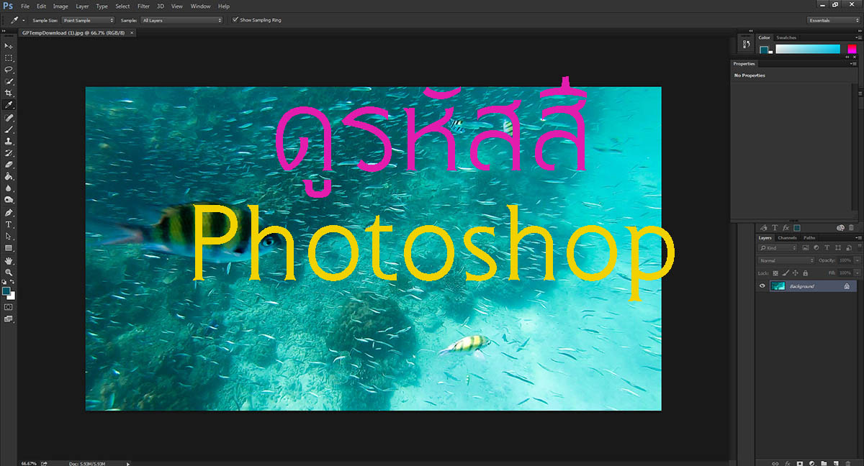Image resolution: width=864 pixels, height=466 pixels.
Task: Click the color ramp in Color panel
Action: (808, 49)
